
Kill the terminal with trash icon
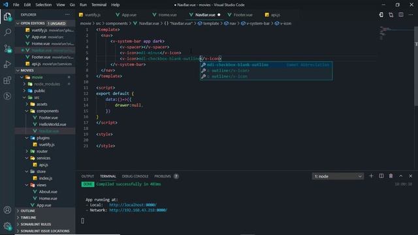click(391, 176)
